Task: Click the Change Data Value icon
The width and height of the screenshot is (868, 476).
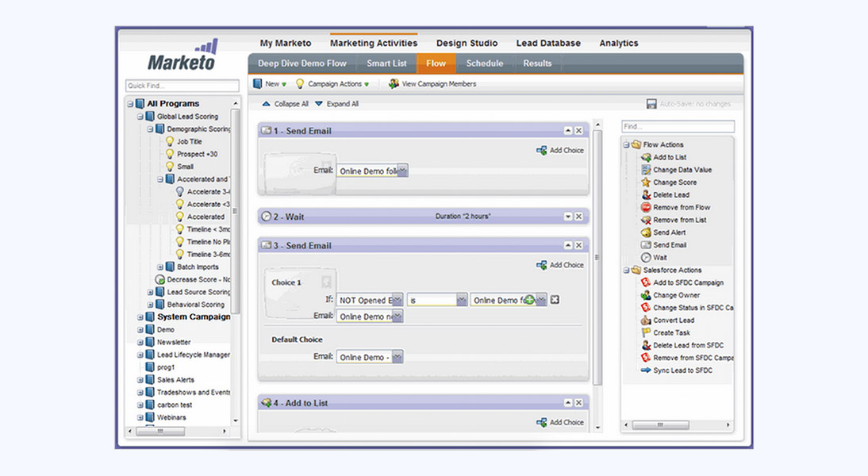Action: (x=646, y=170)
